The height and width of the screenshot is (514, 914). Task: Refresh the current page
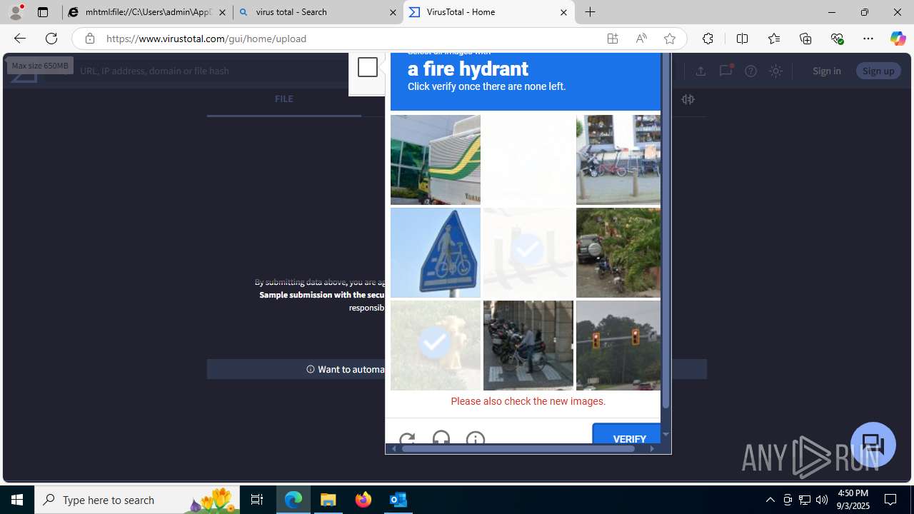click(51, 39)
